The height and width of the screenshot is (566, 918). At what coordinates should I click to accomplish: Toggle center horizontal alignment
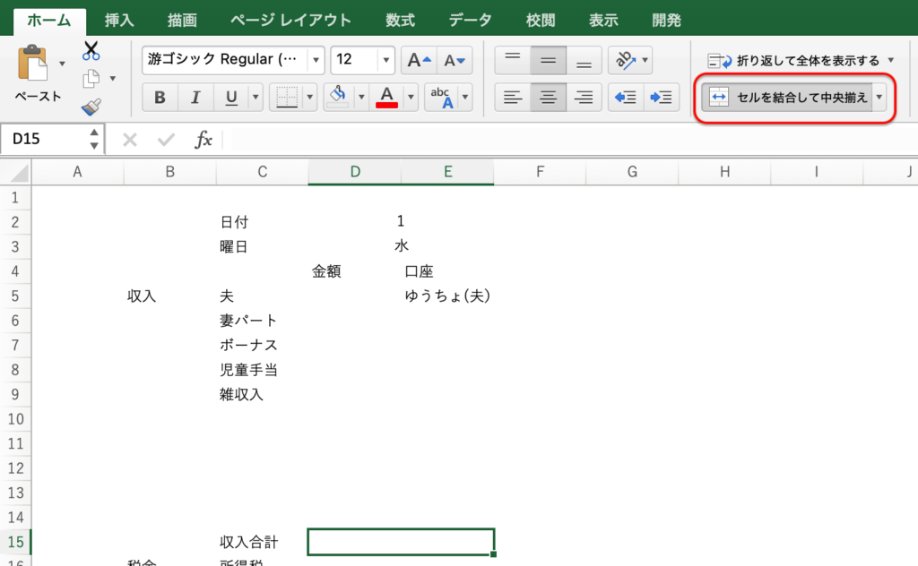[547, 98]
